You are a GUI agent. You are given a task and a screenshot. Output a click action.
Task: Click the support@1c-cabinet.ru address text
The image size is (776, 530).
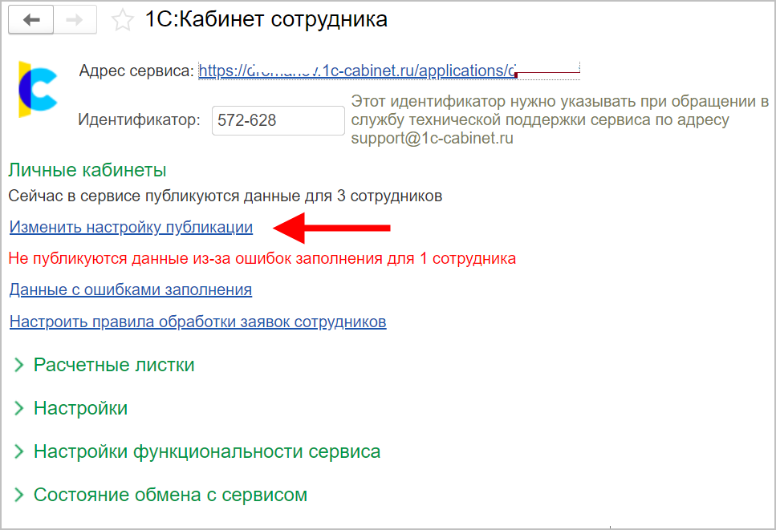tap(432, 138)
